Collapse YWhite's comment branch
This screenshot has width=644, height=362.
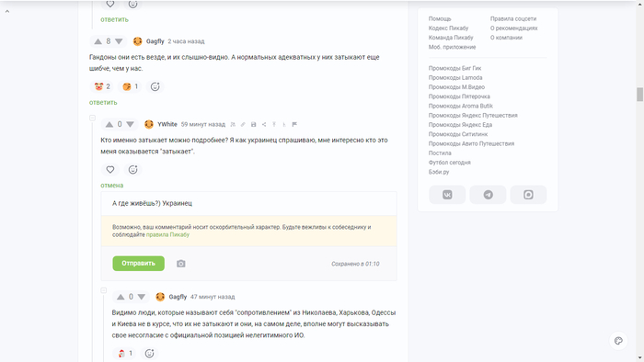[92, 119]
